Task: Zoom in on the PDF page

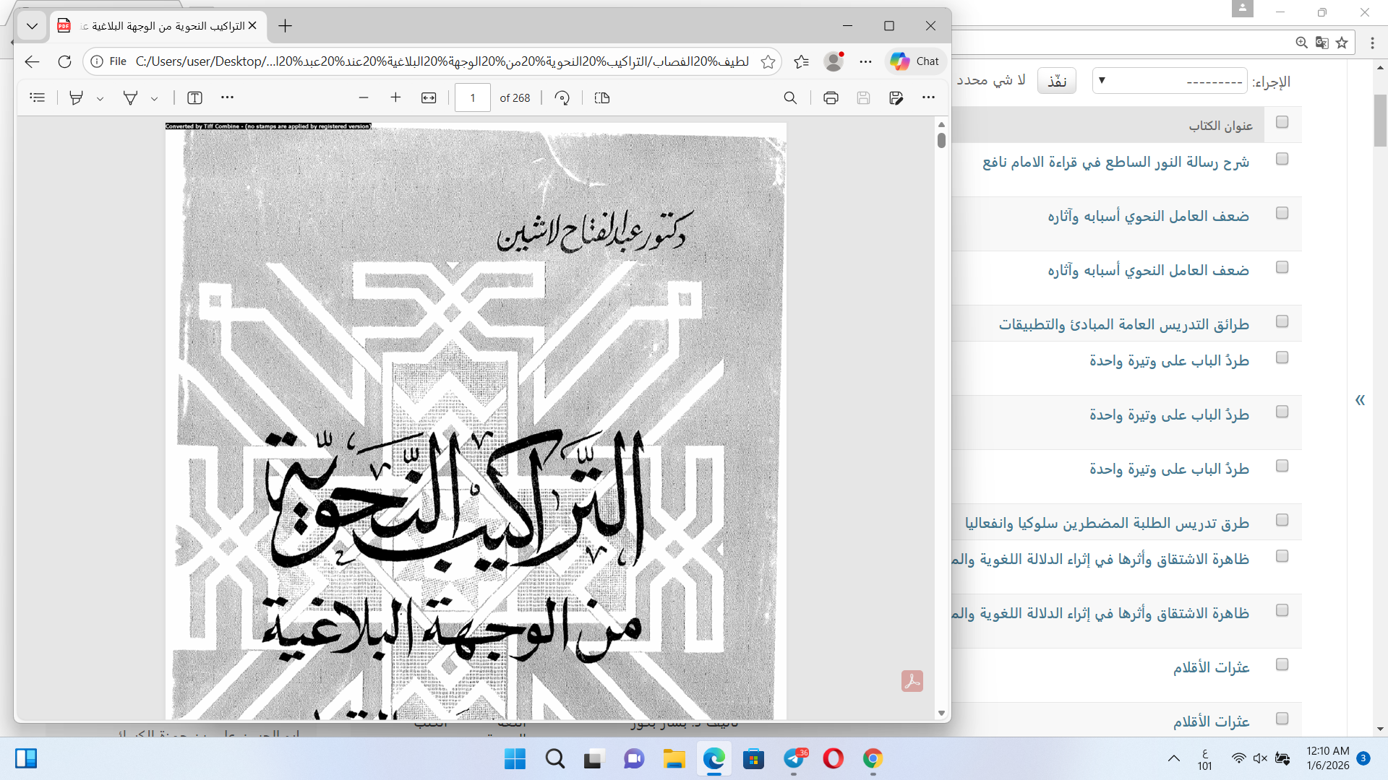Action: tap(395, 97)
